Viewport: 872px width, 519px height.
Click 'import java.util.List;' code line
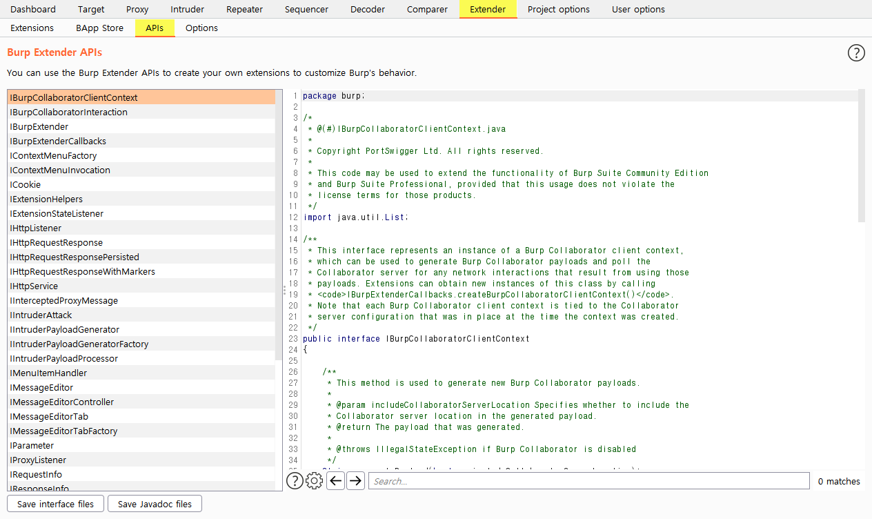(x=355, y=217)
